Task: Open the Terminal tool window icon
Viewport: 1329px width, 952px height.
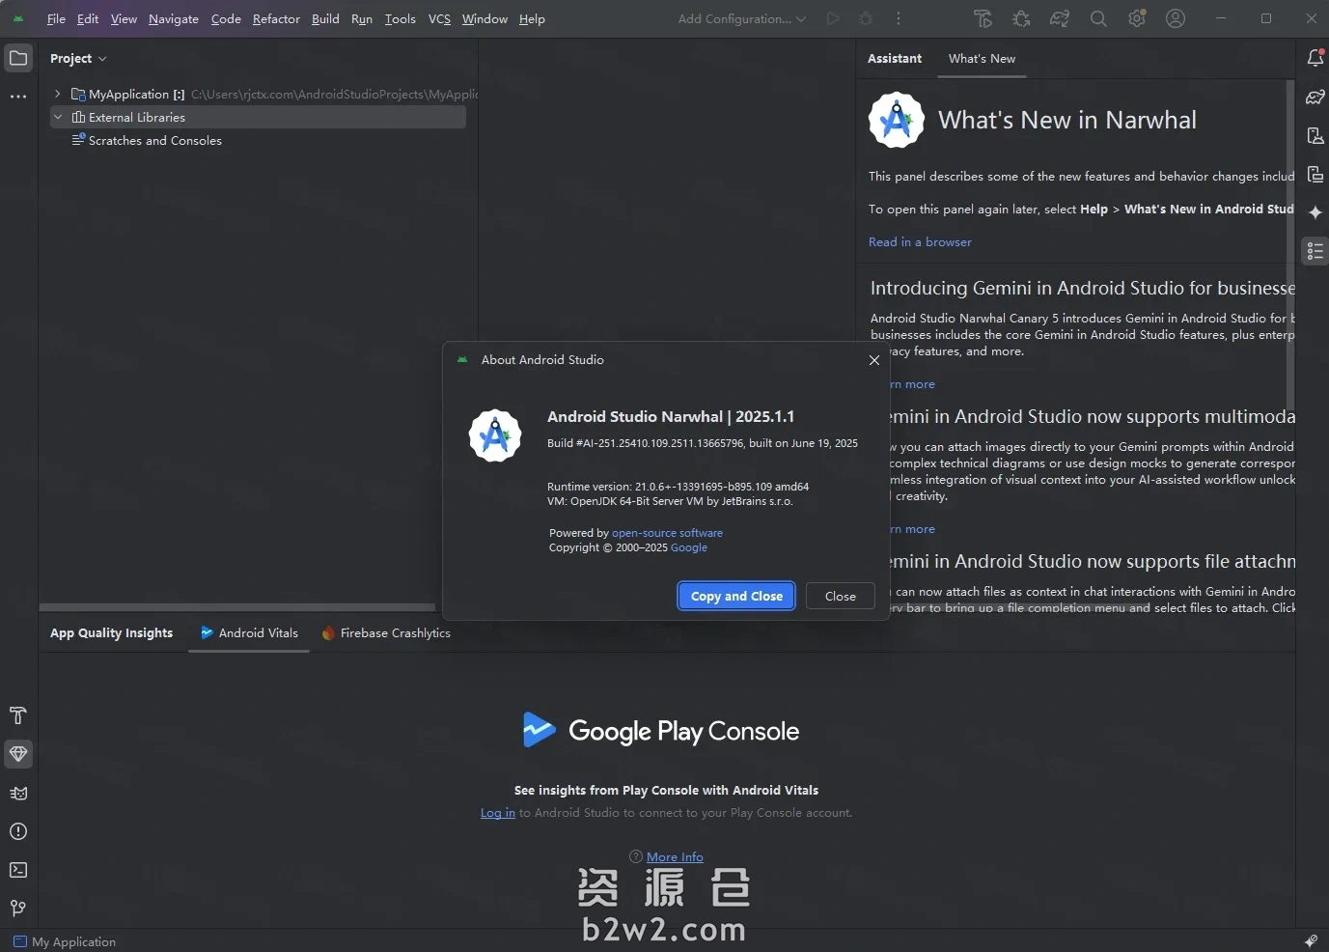Action: click(x=18, y=870)
